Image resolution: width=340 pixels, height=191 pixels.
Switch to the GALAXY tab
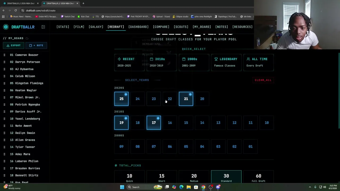pos(96,27)
